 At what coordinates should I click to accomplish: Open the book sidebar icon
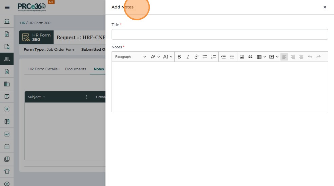[7, 122]
